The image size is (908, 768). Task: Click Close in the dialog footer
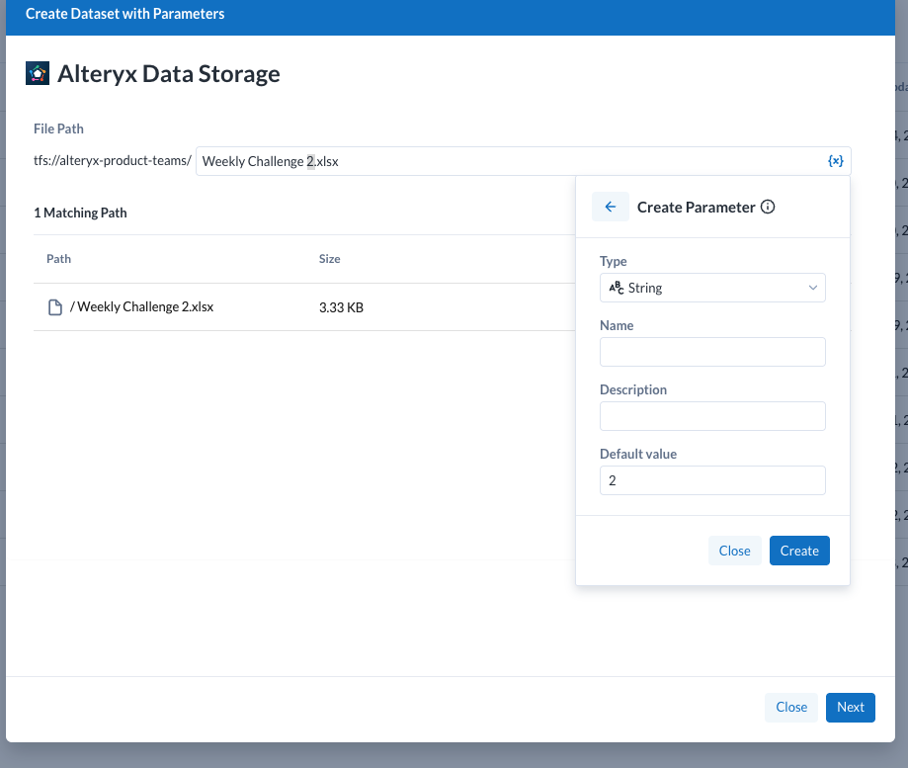790,707
